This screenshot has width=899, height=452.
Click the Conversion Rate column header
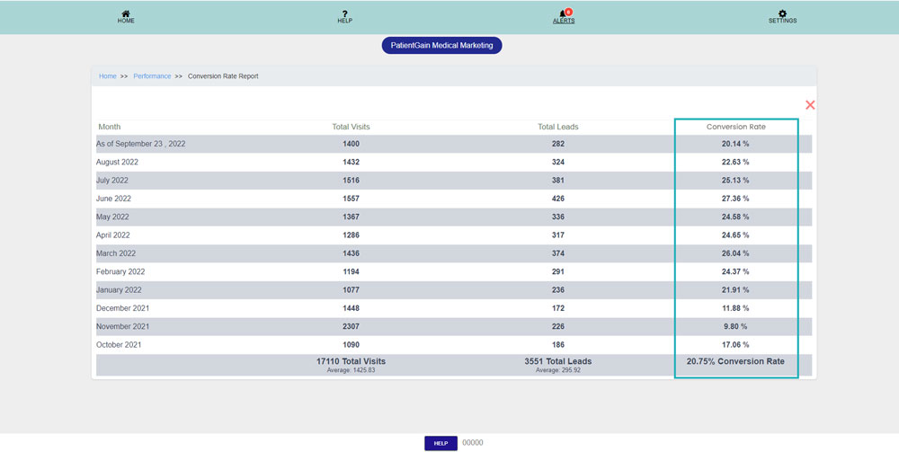point(735,127)
